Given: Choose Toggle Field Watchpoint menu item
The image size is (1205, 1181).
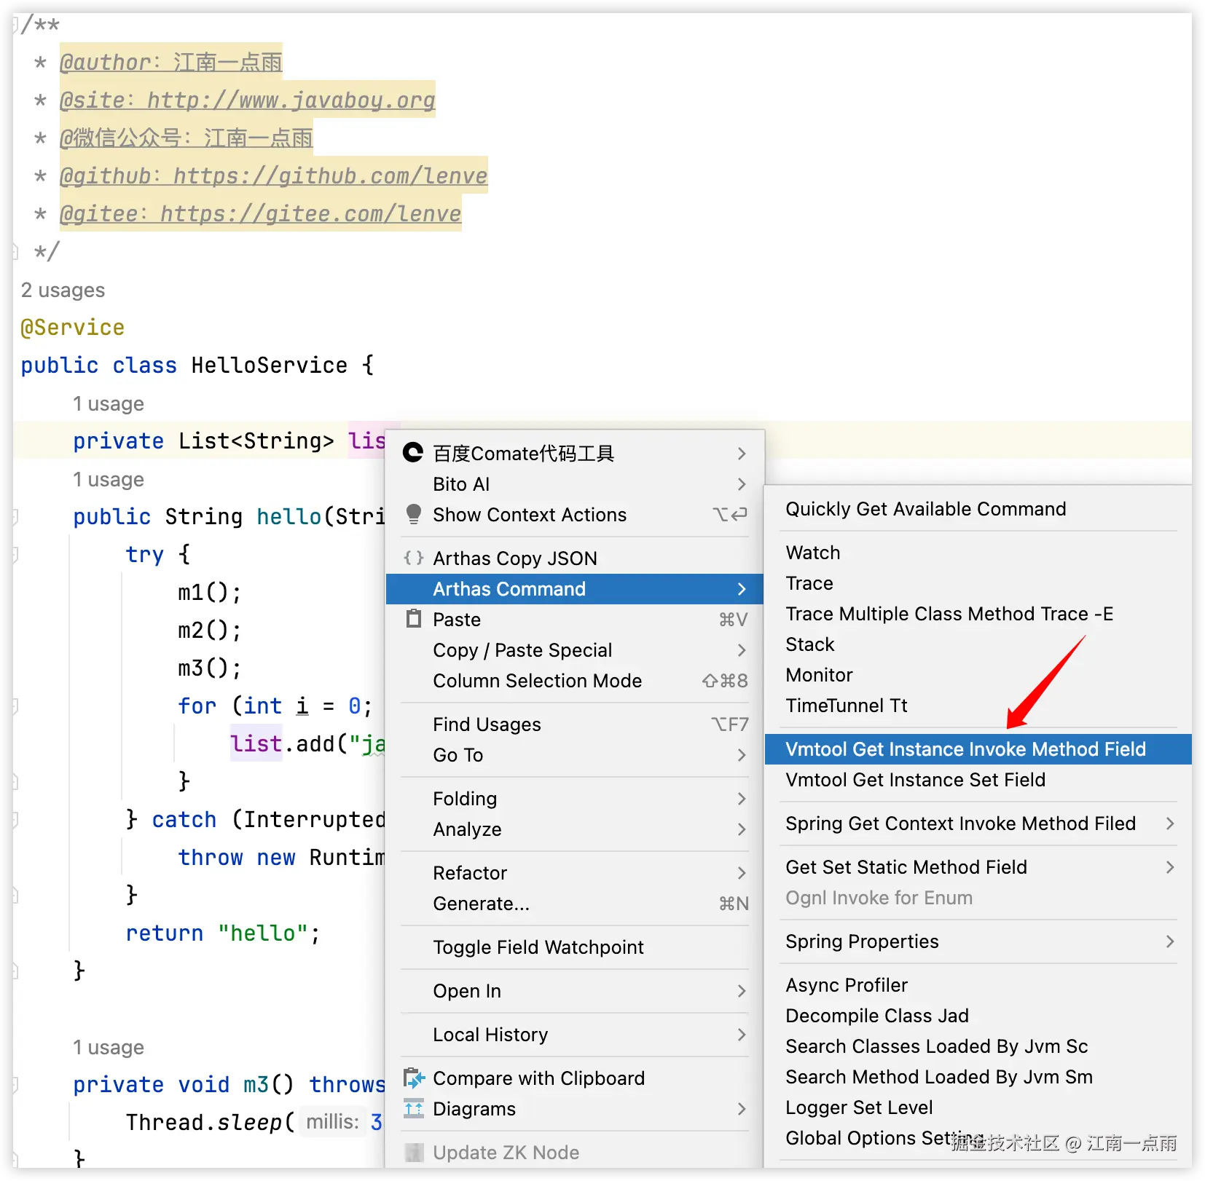Looking at the screenshot, I should [538, 947].
